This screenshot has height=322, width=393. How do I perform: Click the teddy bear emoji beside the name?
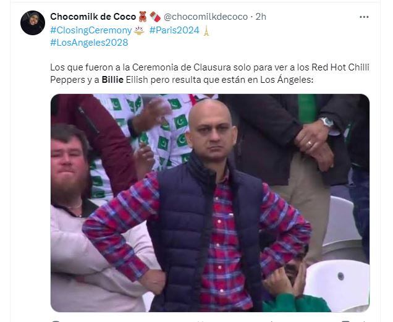(143, 17)
